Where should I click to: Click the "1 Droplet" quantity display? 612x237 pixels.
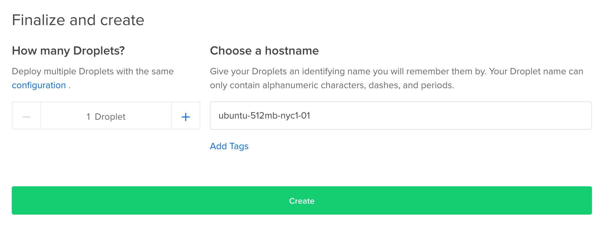click(106, 117)
